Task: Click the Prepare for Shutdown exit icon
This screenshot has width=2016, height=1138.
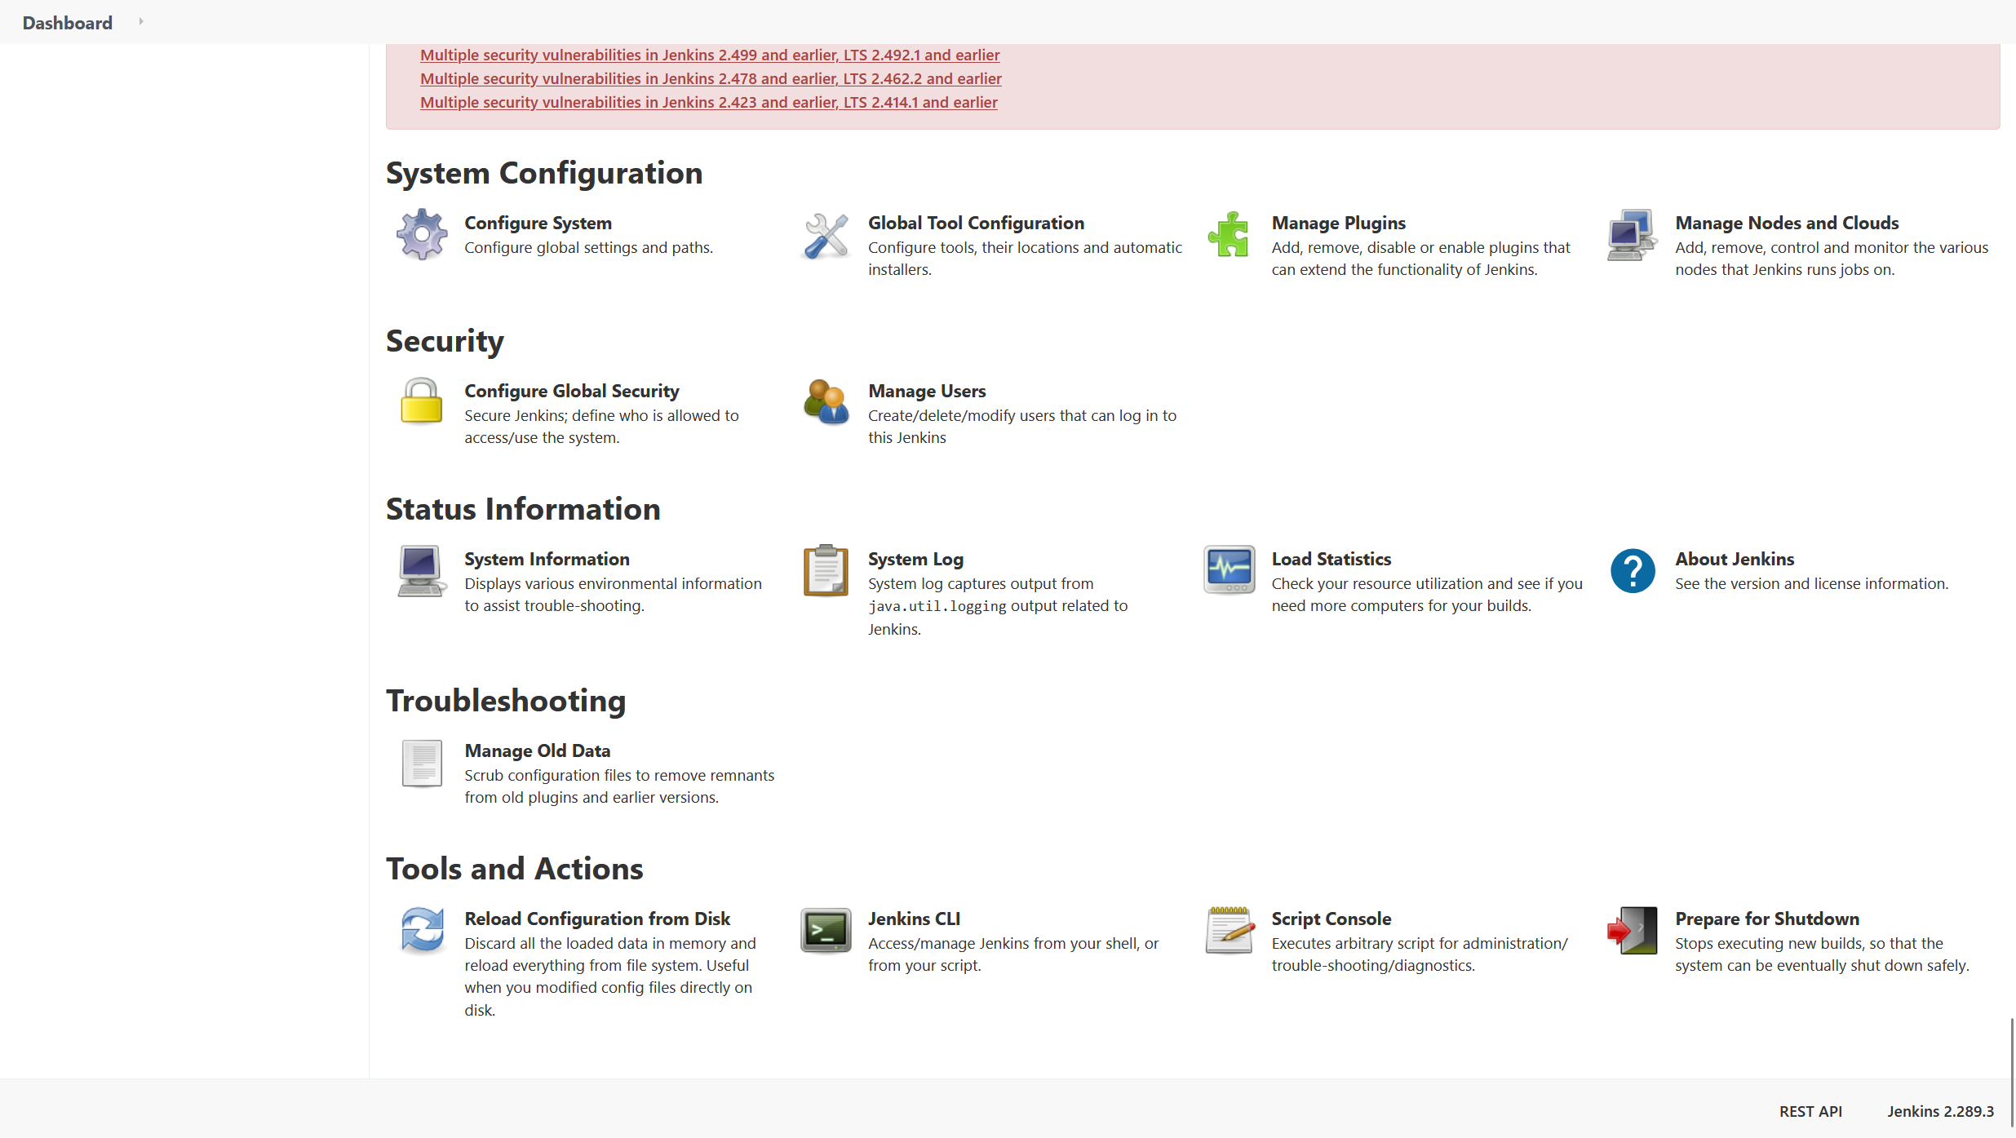Action: click(x=1632, y=930)
